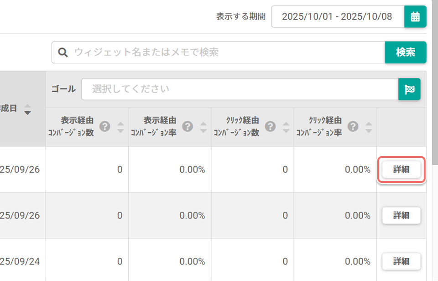The width and height of the screenshot is (438, 281).
Task: Show help for 表示経由コンバージョン率
Action: pos(188,126)
